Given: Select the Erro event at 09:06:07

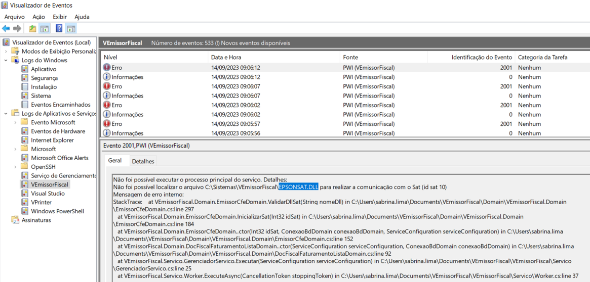Looking at the screenshot, I should click(x=117, y=86).
